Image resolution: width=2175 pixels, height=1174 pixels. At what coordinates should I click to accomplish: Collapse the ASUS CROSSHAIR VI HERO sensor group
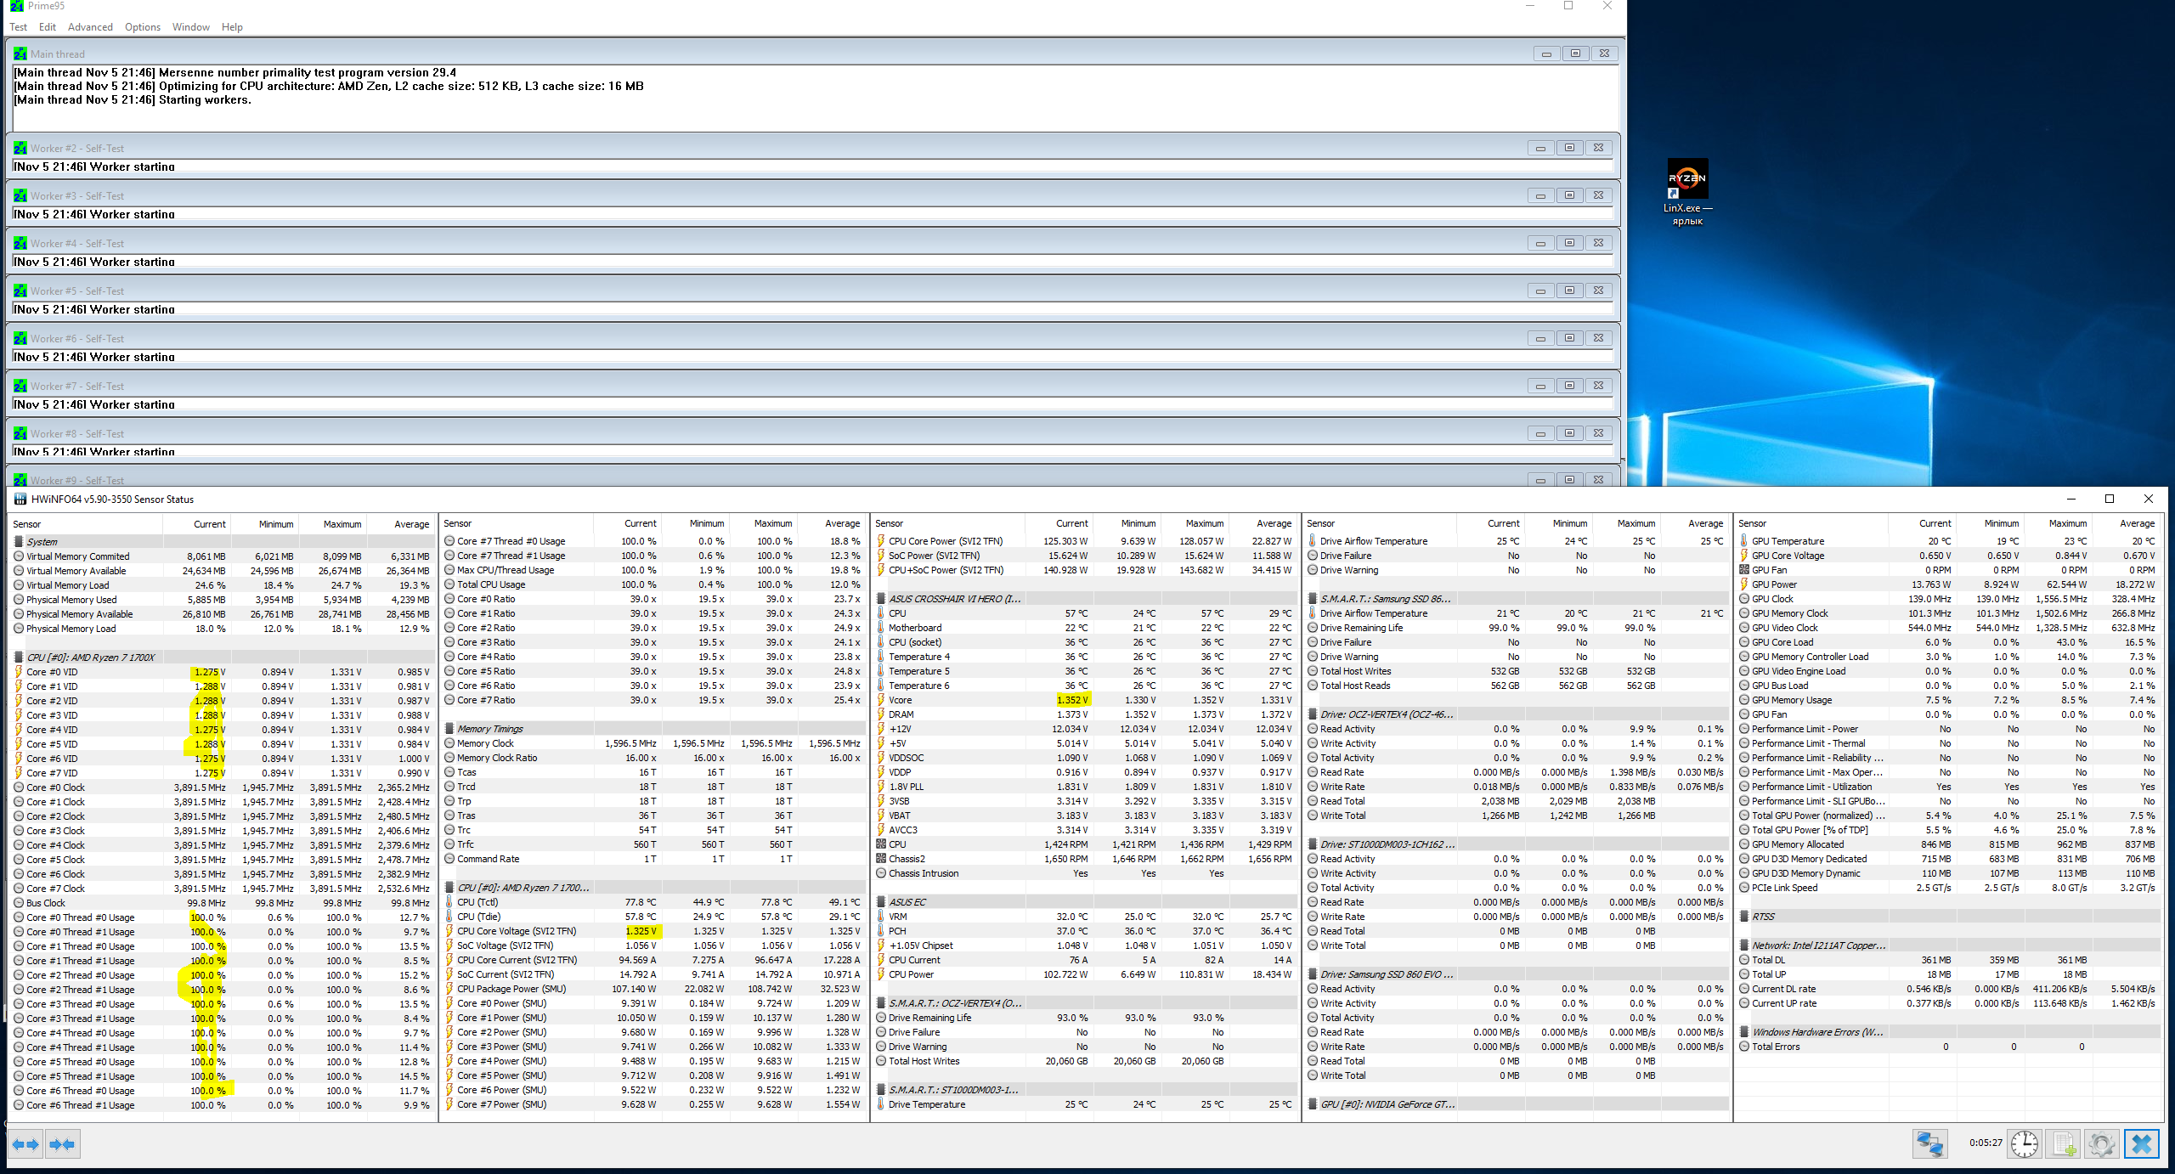click(x=954, y=599)
